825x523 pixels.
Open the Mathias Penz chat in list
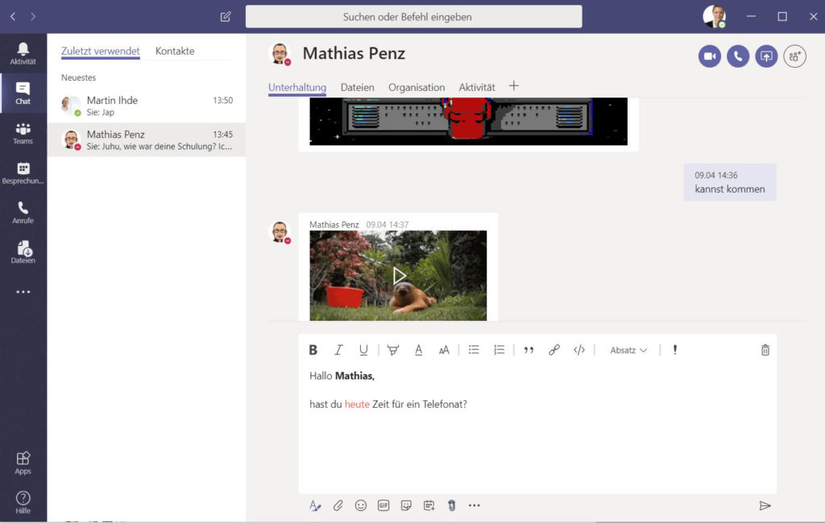[147, 140]
